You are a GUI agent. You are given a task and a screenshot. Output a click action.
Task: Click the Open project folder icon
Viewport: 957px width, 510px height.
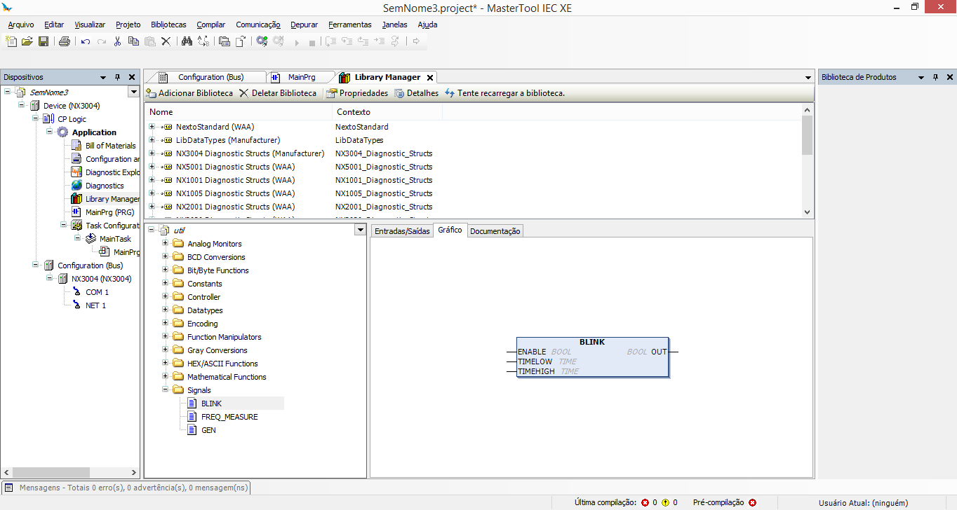27,41
